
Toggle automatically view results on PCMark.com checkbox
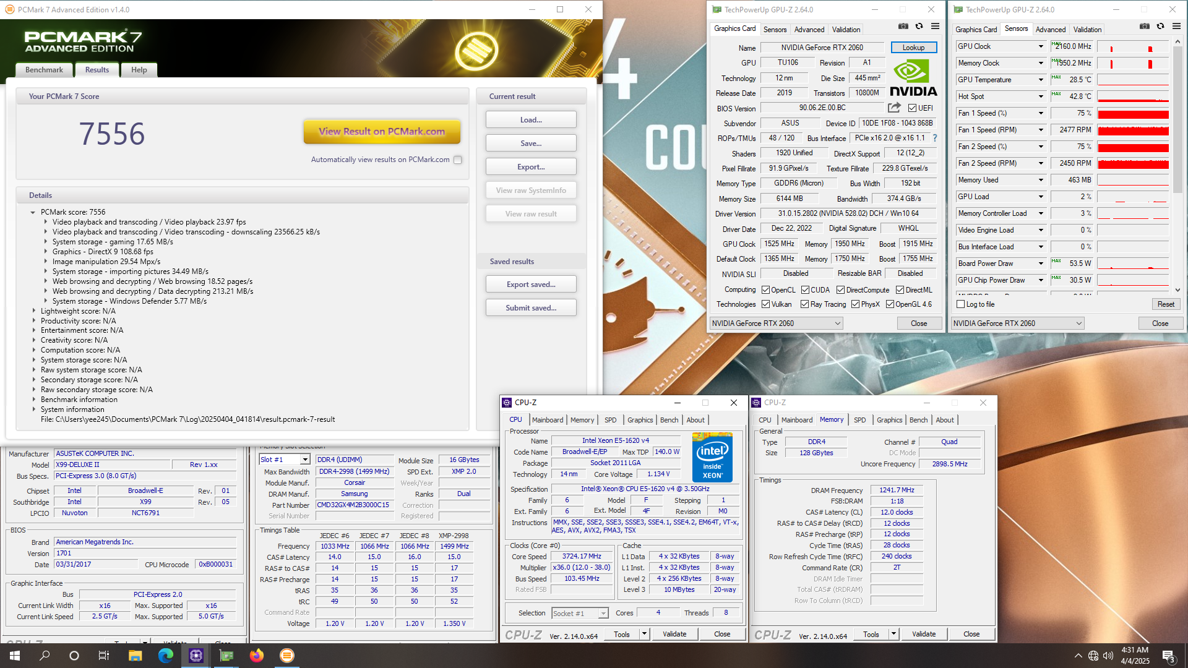458,160
